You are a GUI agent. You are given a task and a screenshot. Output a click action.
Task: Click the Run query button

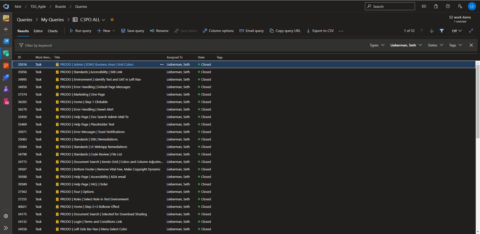coord(80,31)
